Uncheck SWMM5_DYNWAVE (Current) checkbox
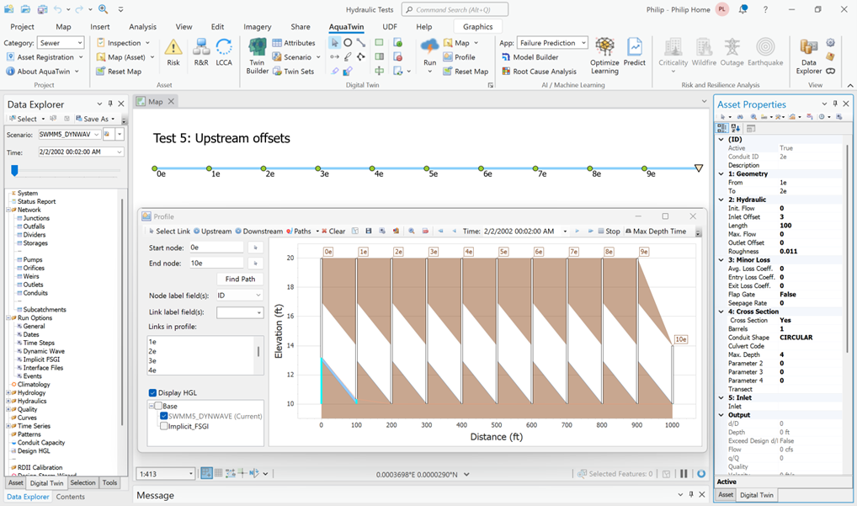857x506 pixels. point(164,416)
